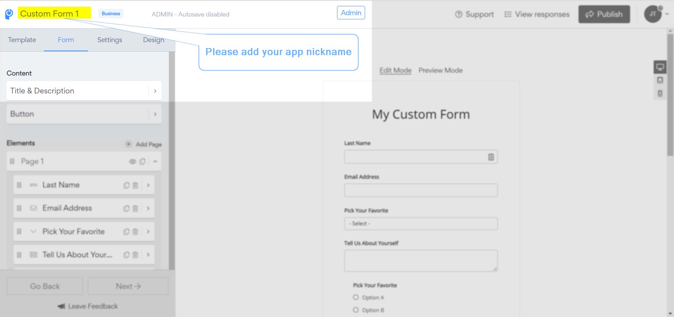Open the Pick Your Favorite select dropdown
674x317 pixels.
click(x=421, y=224)
